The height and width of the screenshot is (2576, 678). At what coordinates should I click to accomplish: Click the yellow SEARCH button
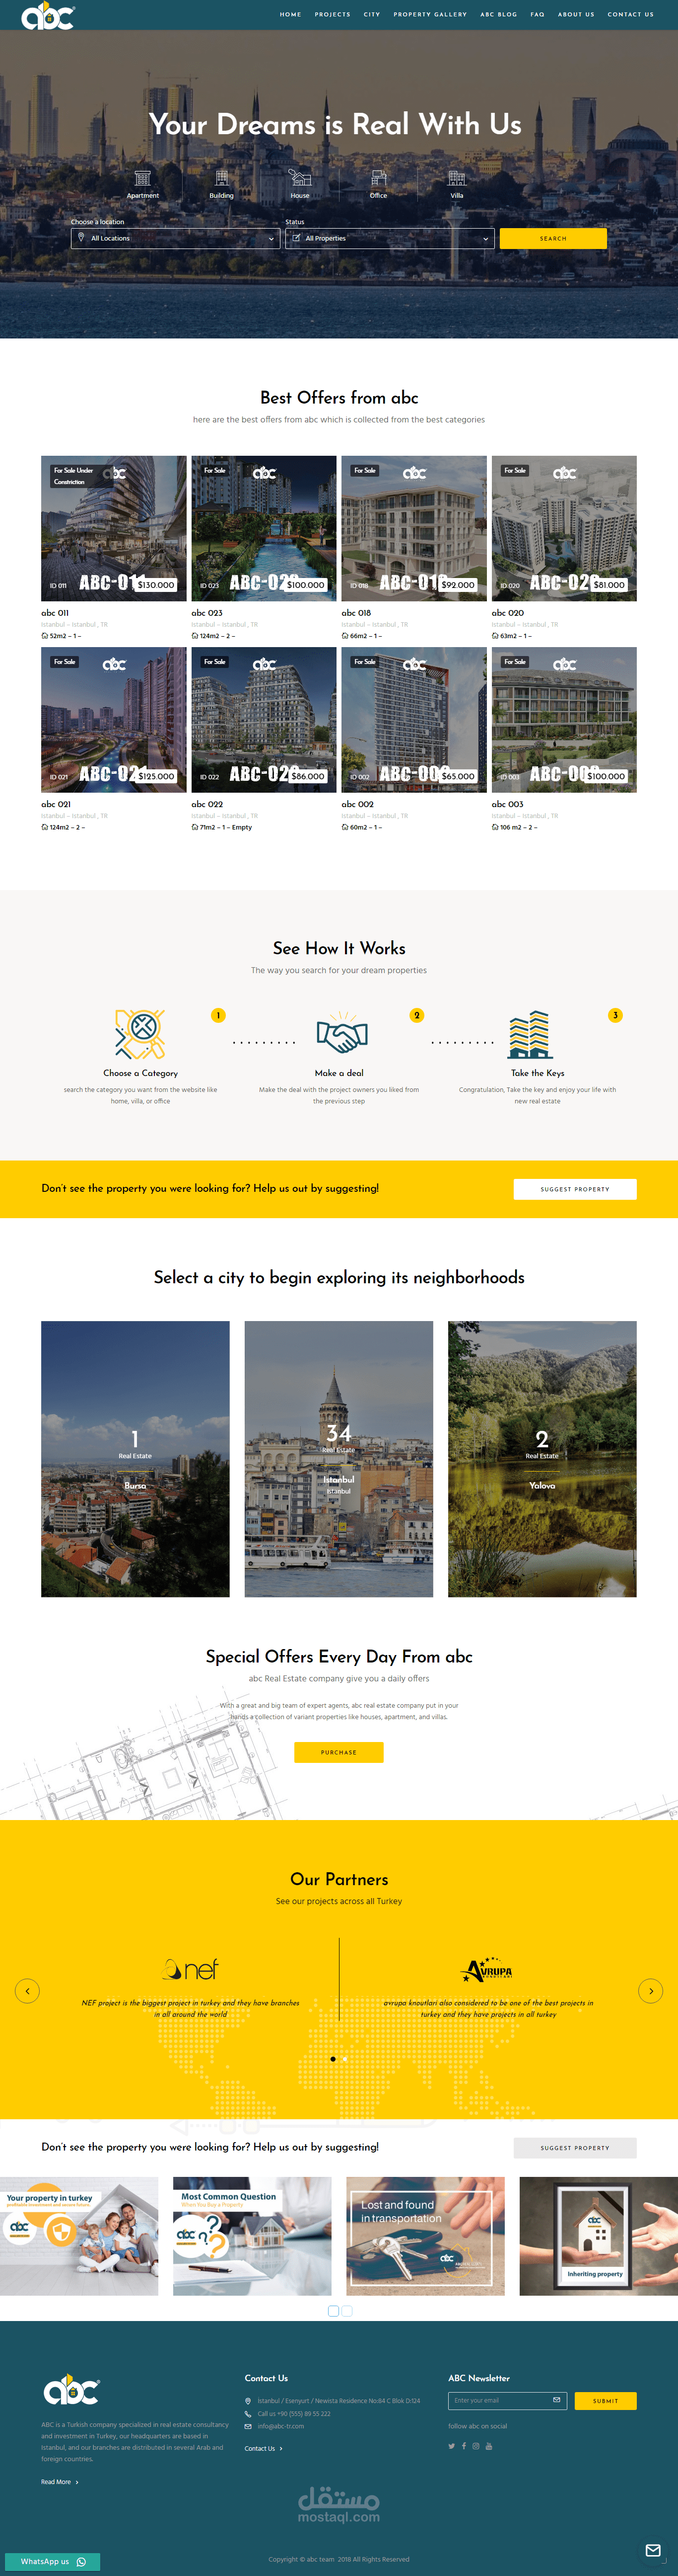[x=553, y=238]
